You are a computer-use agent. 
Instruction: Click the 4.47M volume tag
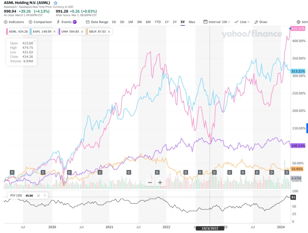point(296,178)
